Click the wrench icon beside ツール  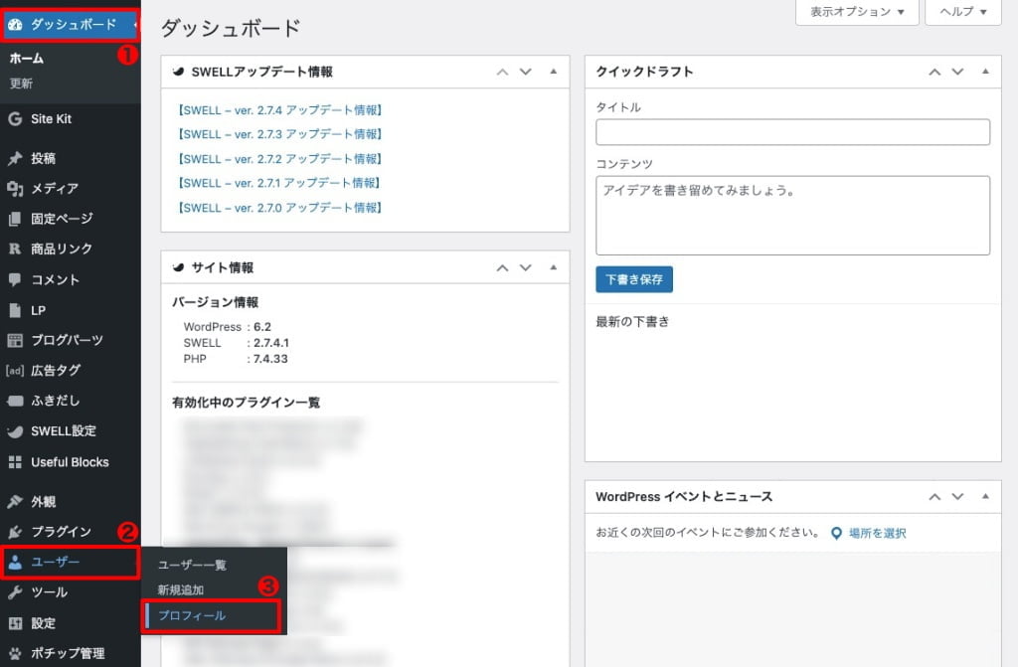pos(15,592)
